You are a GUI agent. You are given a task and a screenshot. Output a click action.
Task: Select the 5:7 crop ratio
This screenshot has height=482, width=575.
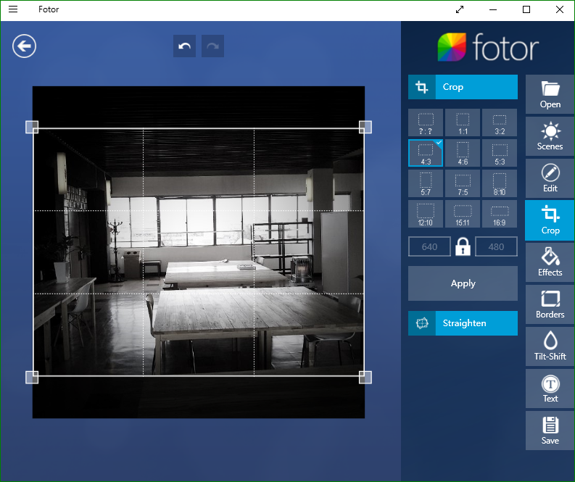[426, 183]
